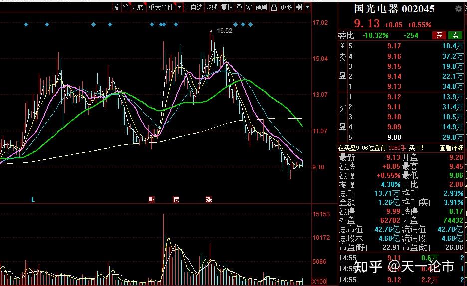Expand the 更多 options menu

[x=286, y=7]
